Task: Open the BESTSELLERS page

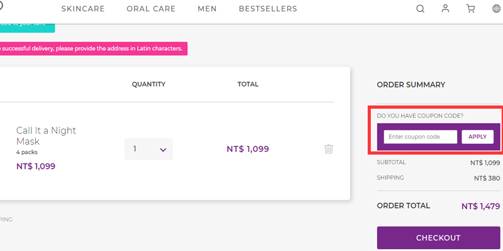Action: 268,9
